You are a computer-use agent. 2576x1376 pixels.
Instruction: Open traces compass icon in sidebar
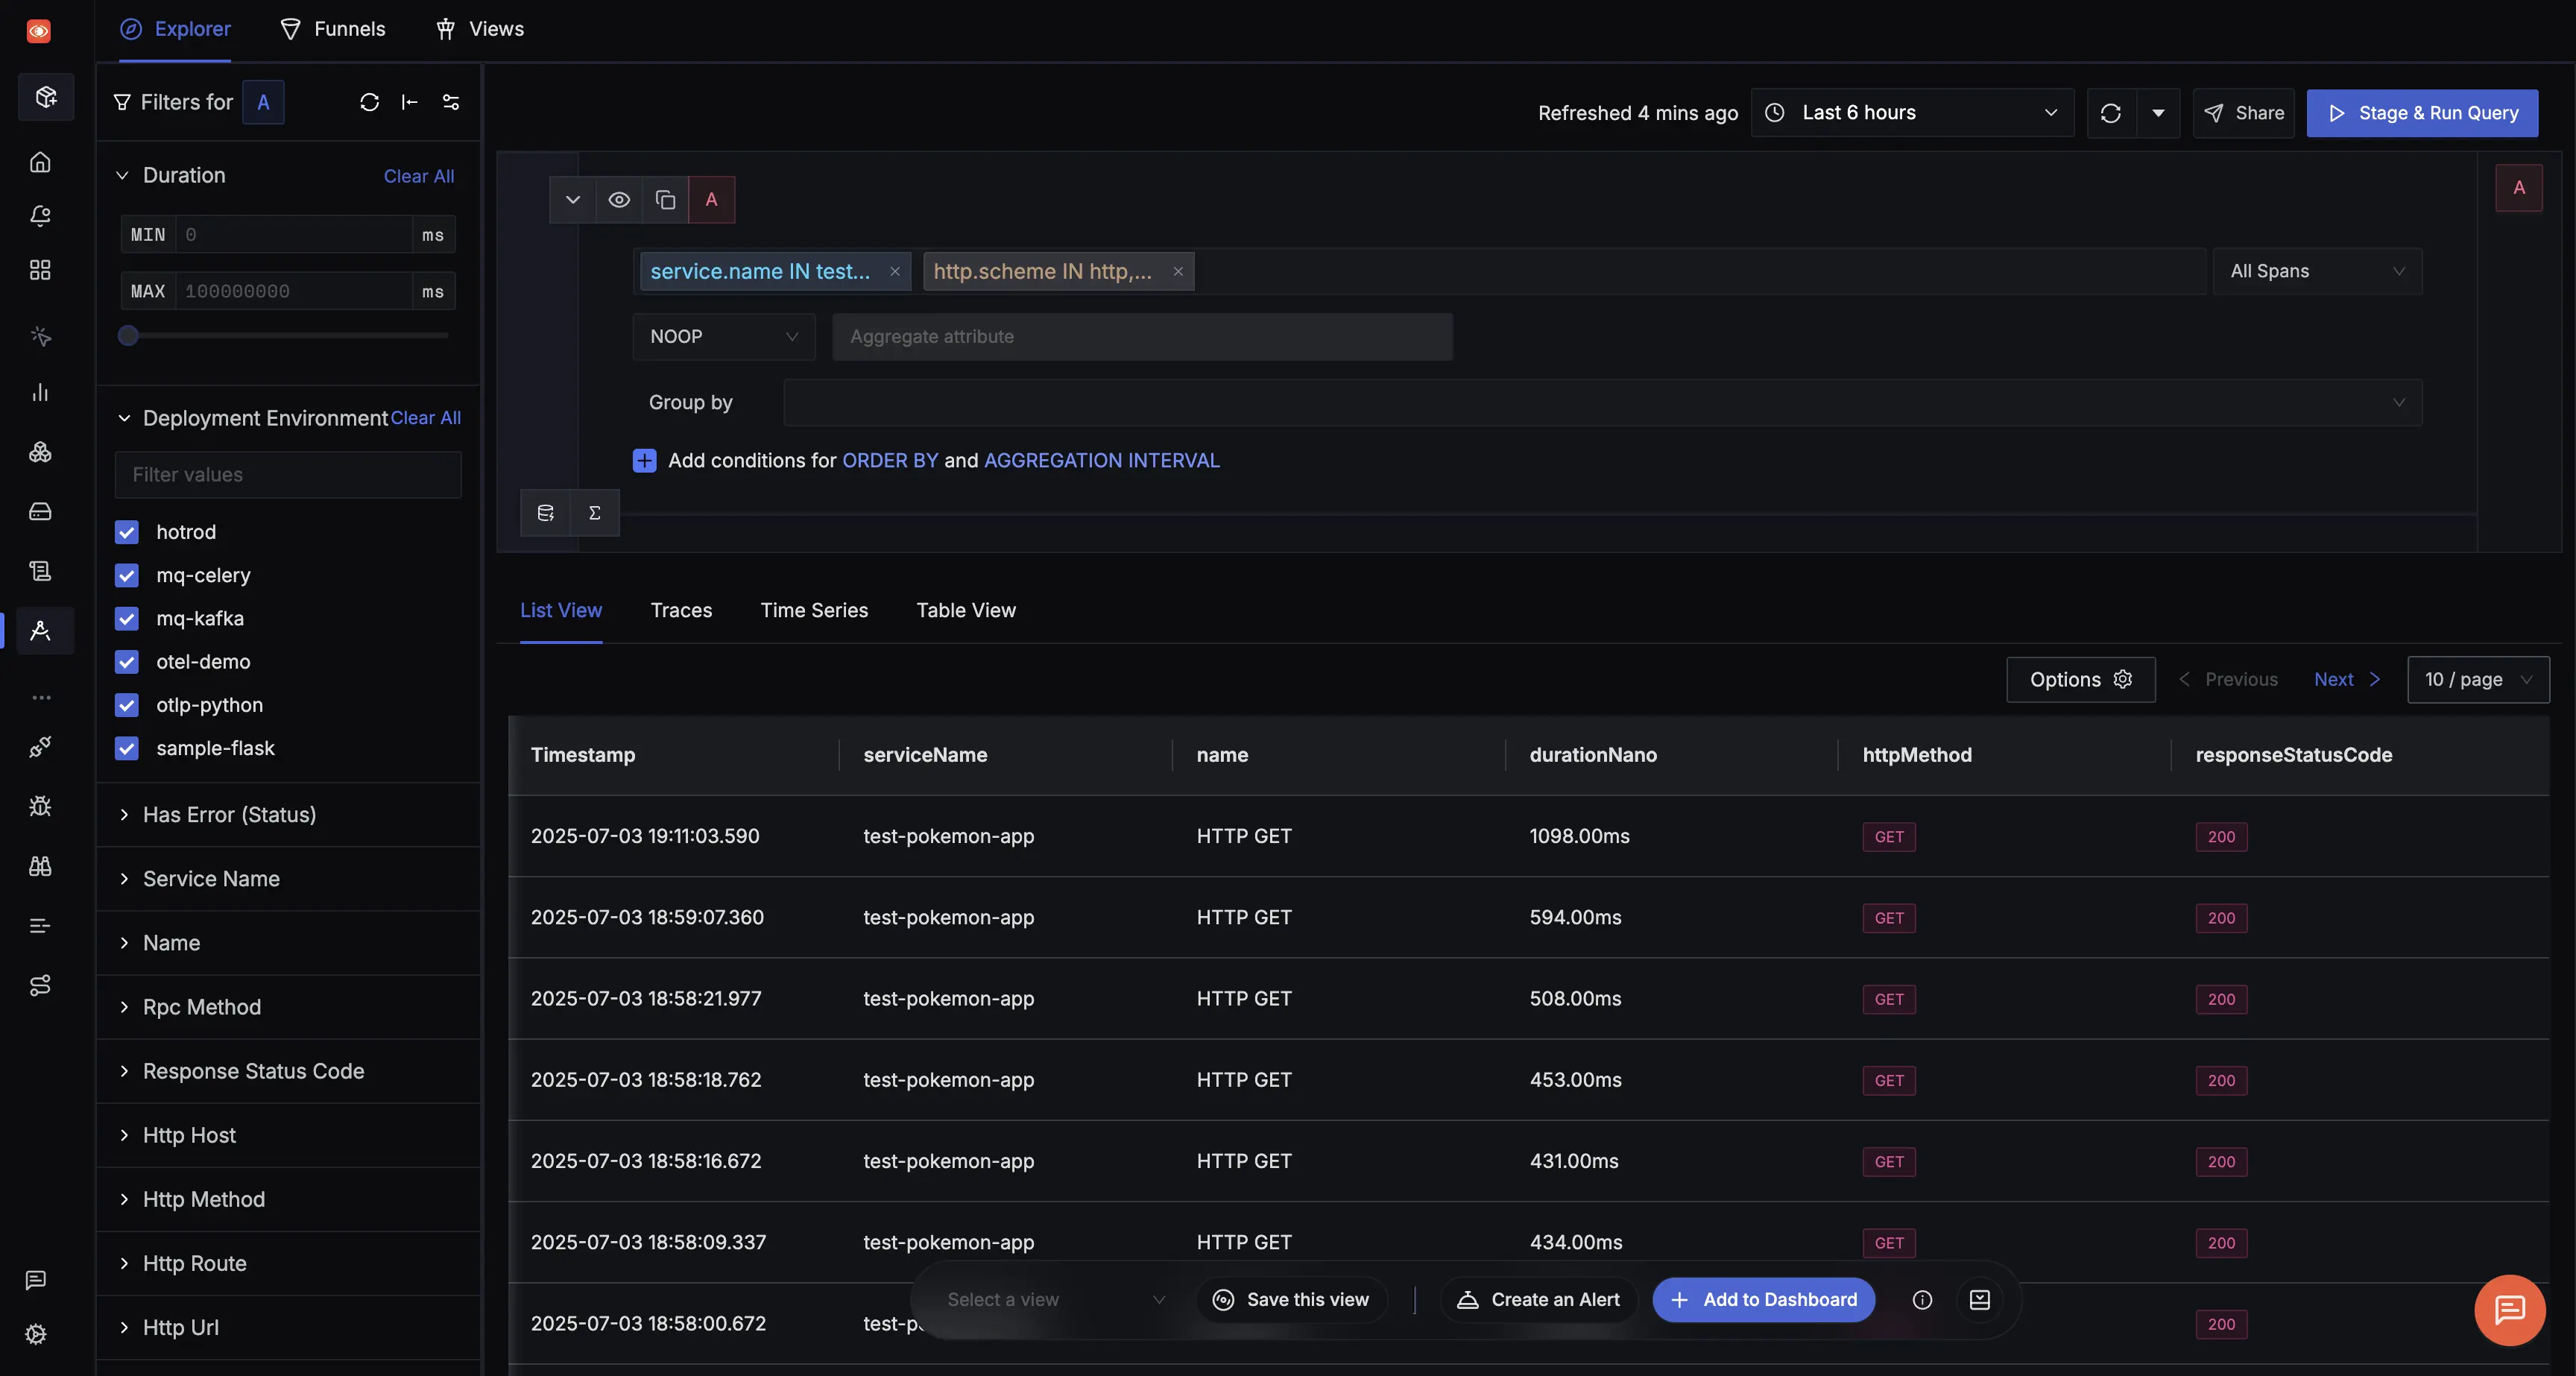[40, 631]
